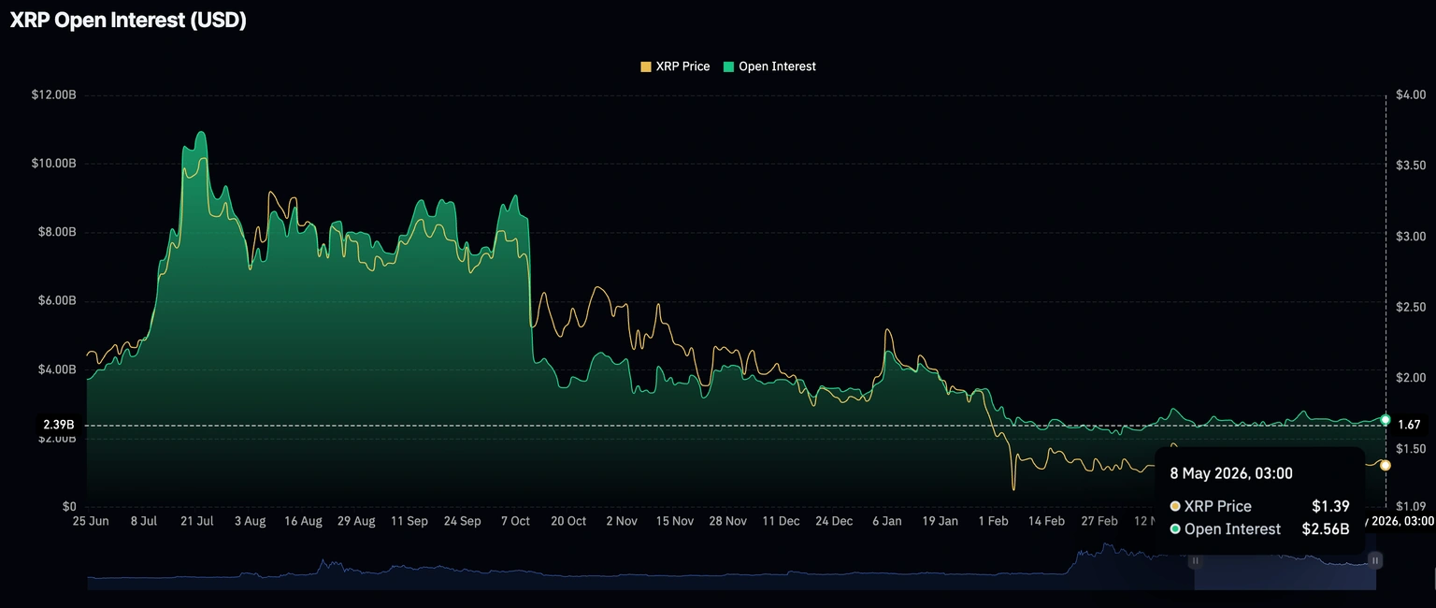Click the 11 Dec date label
The width and height of the screenshot is (1436, 608).
(x=781, y=521)
